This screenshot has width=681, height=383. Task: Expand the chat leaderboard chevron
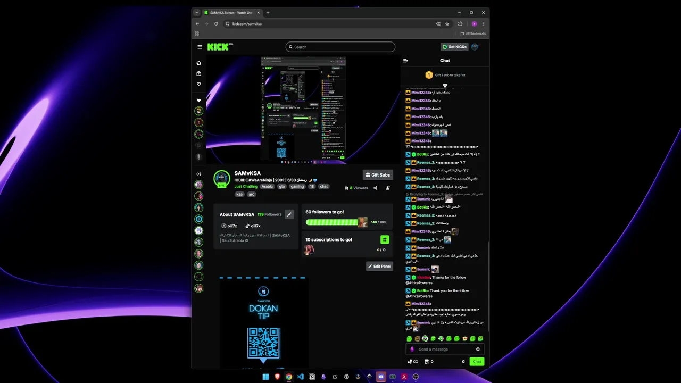tap(445, 86)
